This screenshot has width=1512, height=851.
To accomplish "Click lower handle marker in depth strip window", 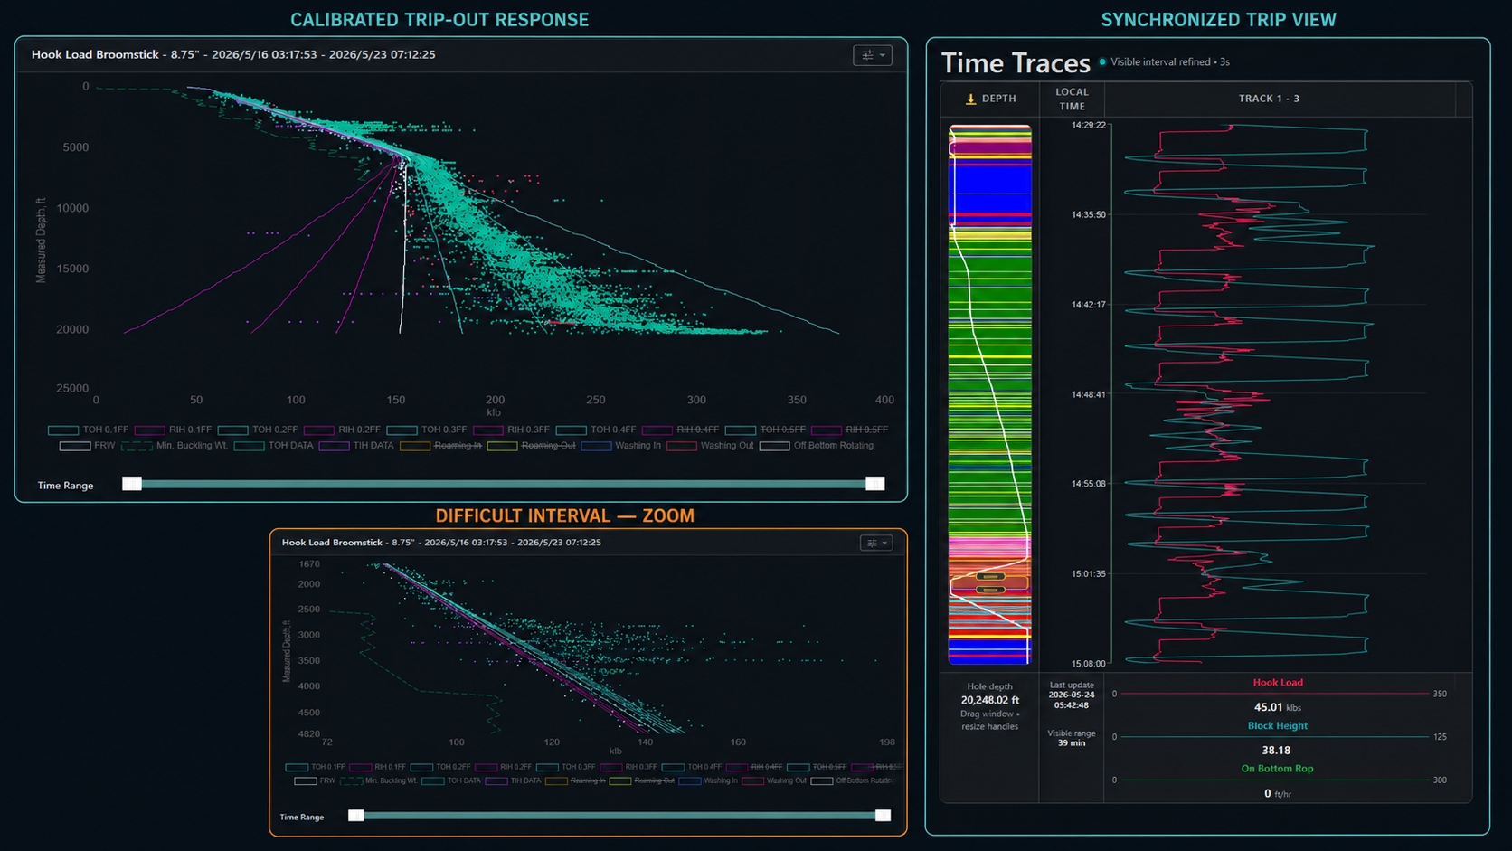I will pyautogui.click(x=990, y=590).
